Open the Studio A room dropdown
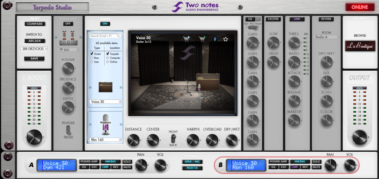The width and height of the screenshot is (379, 179). [x=327, y=37]
